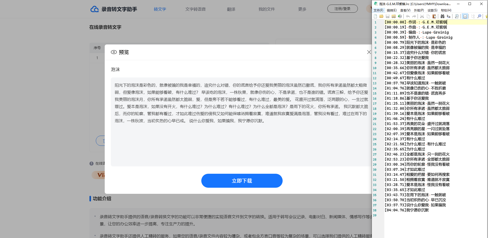Save the LRC file with the floppy icon
The image size is (488, 238).
point(388,16)
